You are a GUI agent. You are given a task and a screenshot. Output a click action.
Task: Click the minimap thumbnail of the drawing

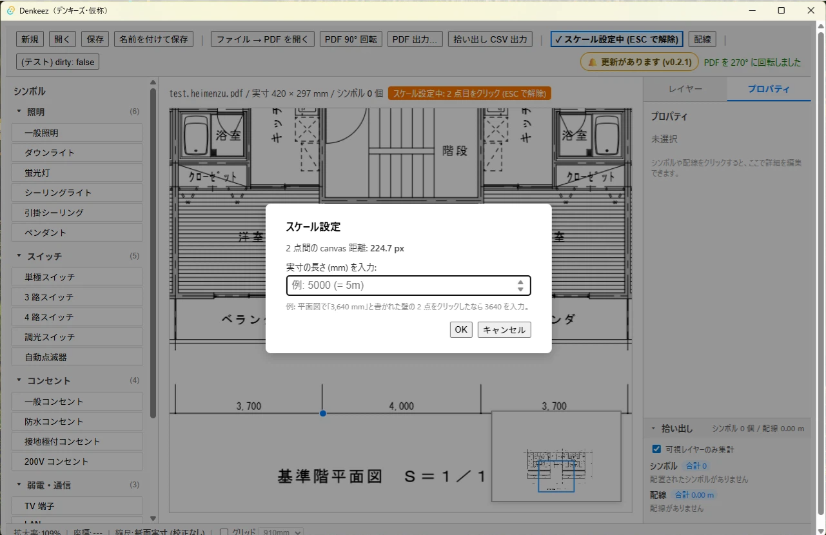(556, 456)
